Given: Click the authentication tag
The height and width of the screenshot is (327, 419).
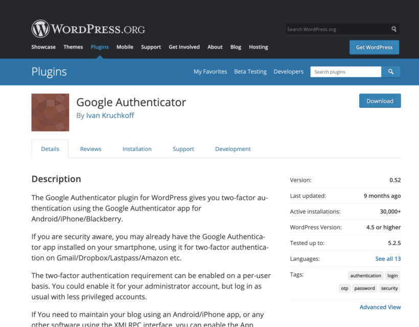Looking at the screenshot, I should coord(365,275).
